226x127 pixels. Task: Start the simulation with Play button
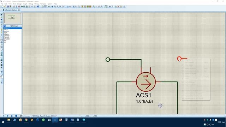click(3, 116)
